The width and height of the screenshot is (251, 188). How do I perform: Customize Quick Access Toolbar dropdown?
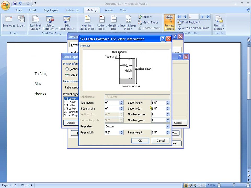tap(35, 3)
